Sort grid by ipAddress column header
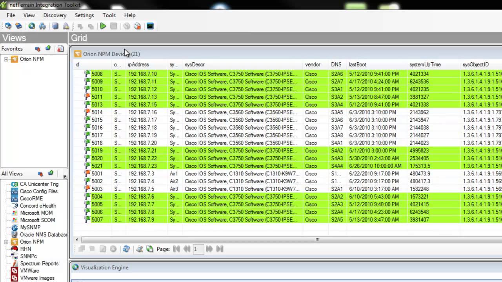Screen dimensions: 502x282 coord(138,65)
